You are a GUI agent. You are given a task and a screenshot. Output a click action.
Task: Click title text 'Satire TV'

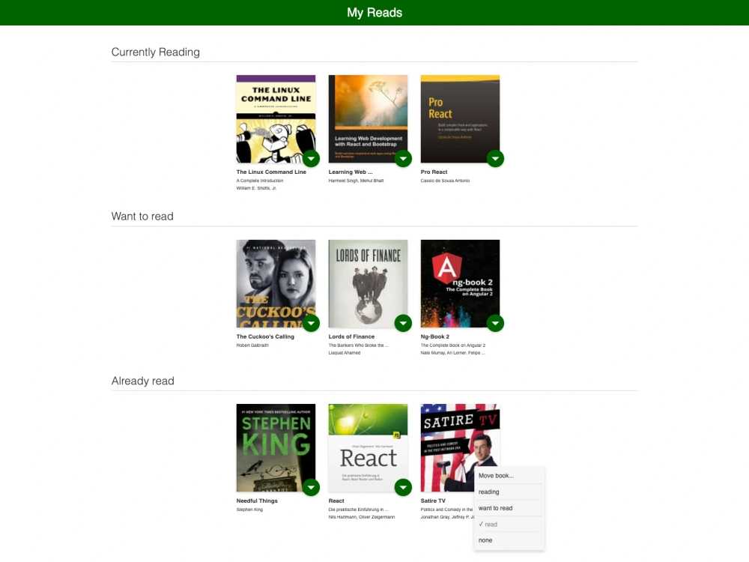click(433, 501)
